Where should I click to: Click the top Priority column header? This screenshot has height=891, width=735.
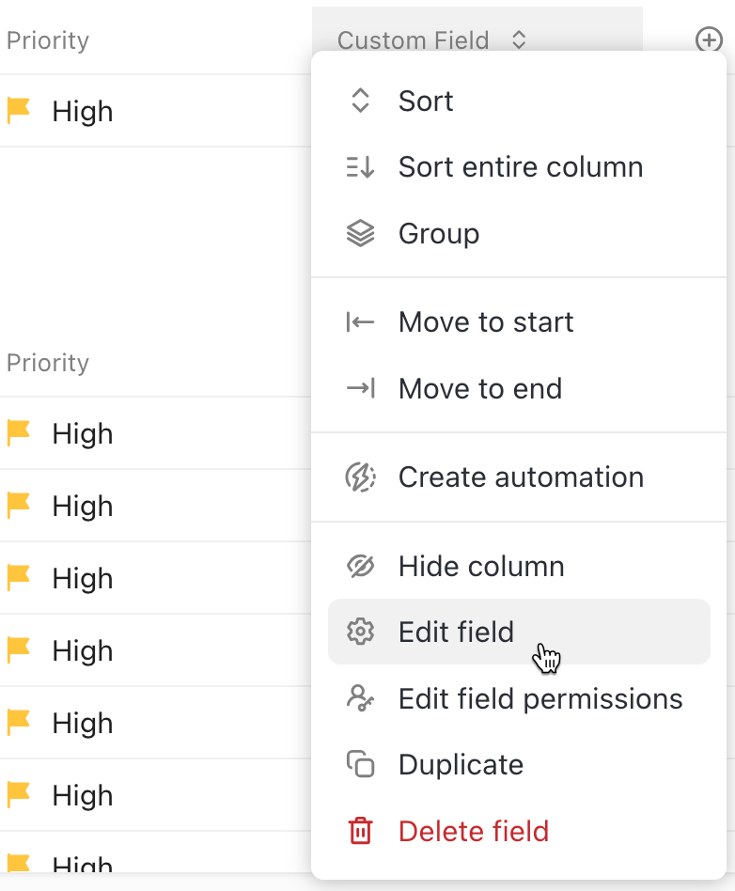(x=48, y=40)
